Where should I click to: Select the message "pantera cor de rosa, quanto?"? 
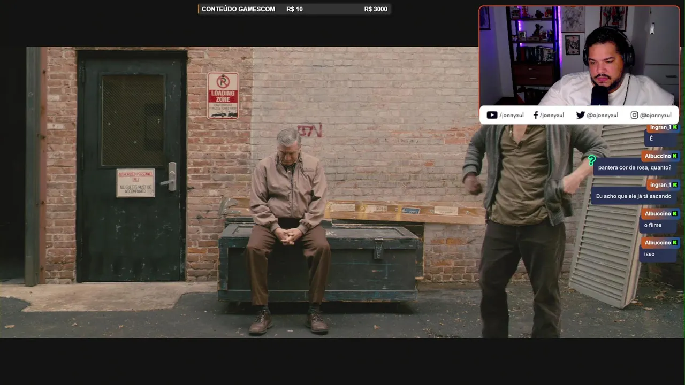(635, 167)
